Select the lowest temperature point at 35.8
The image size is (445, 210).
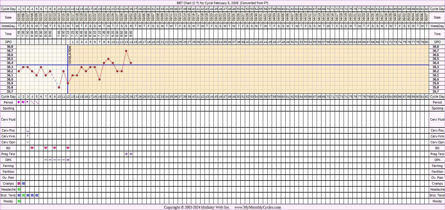point(59,87)
